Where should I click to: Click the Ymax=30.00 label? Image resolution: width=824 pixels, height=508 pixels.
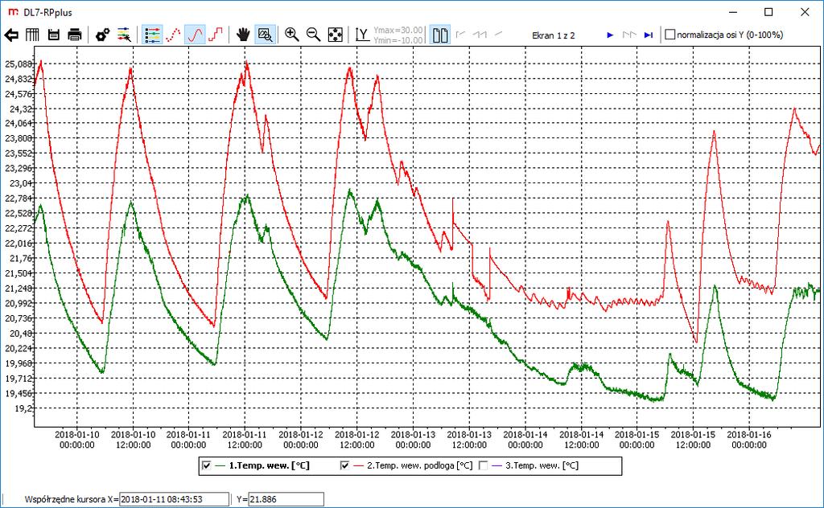(398, 31)
